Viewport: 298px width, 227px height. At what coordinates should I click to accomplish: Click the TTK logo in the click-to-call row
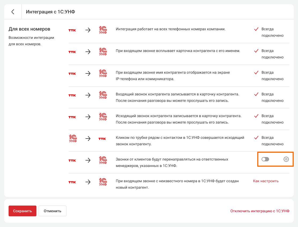pyautogui.click(x=102, y=139)
